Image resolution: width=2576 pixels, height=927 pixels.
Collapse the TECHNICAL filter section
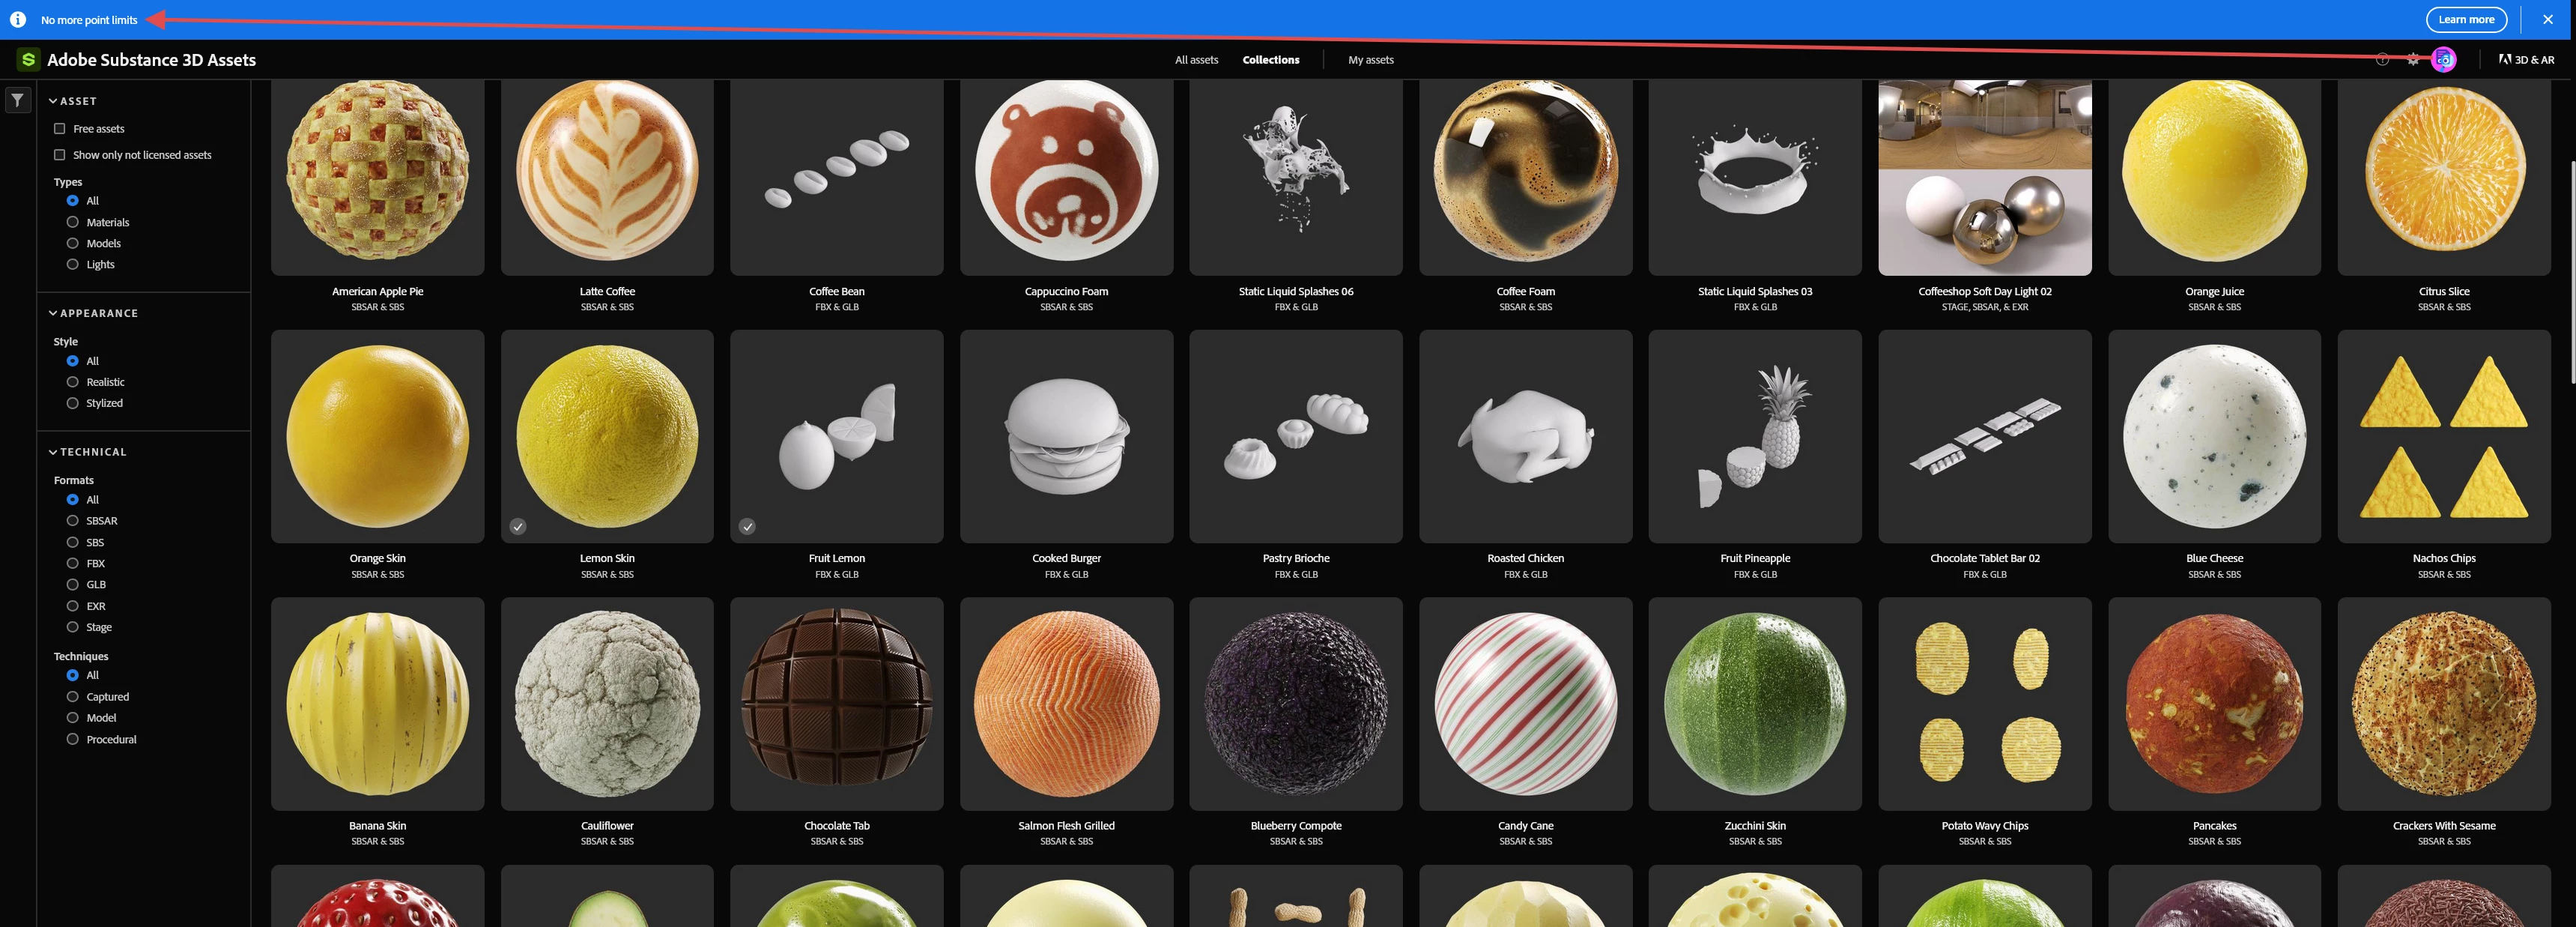(53, 452)
